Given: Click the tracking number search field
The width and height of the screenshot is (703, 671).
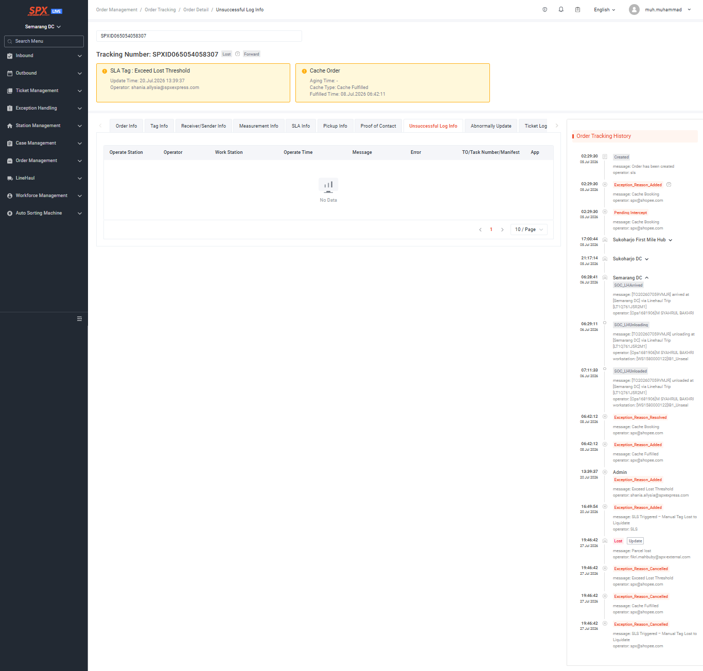Looking at the screenshot, I should click(x=199, y=36).
